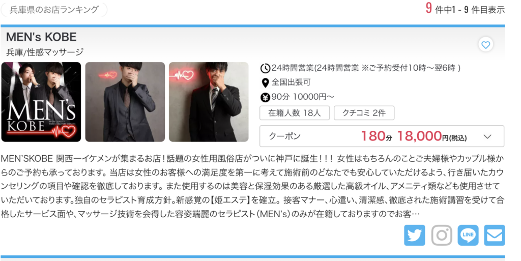Click the shop description paragraph

252,186
